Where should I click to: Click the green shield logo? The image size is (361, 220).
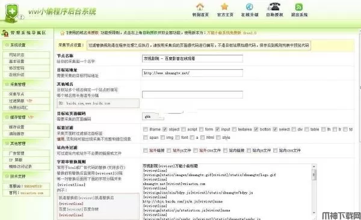click(x=12, y=12)
